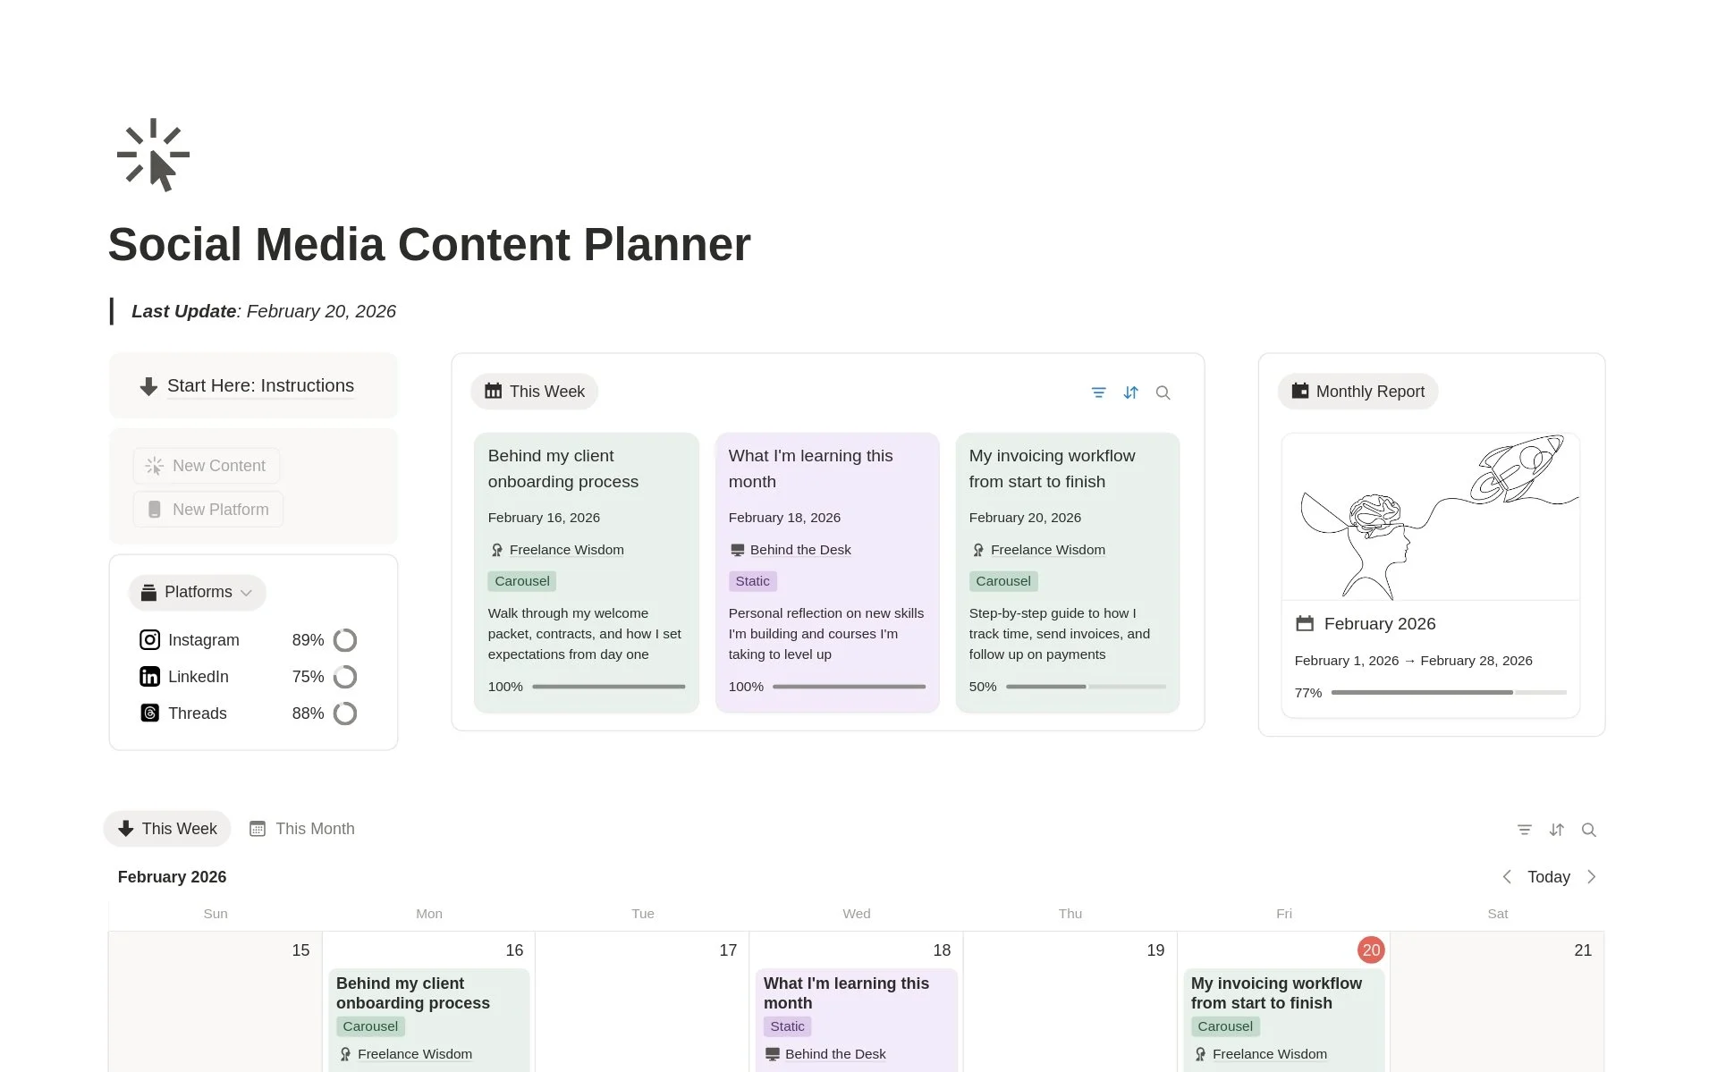Click the Instagram platform icon
1717x1072 pixels.
coord(150,640)
